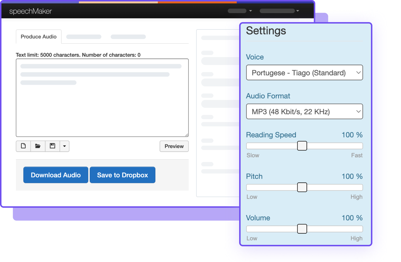401x262 pixels.
Task: Click the Reading Speed slider handle
Action: coord(302,146)
